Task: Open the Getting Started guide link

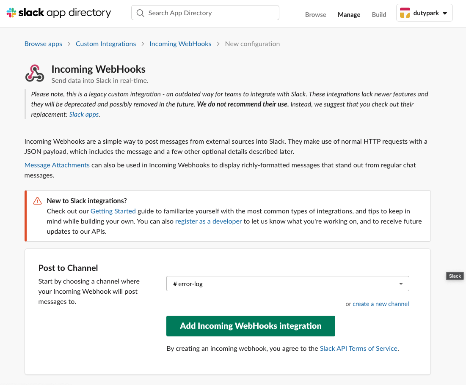Action: 113,211
